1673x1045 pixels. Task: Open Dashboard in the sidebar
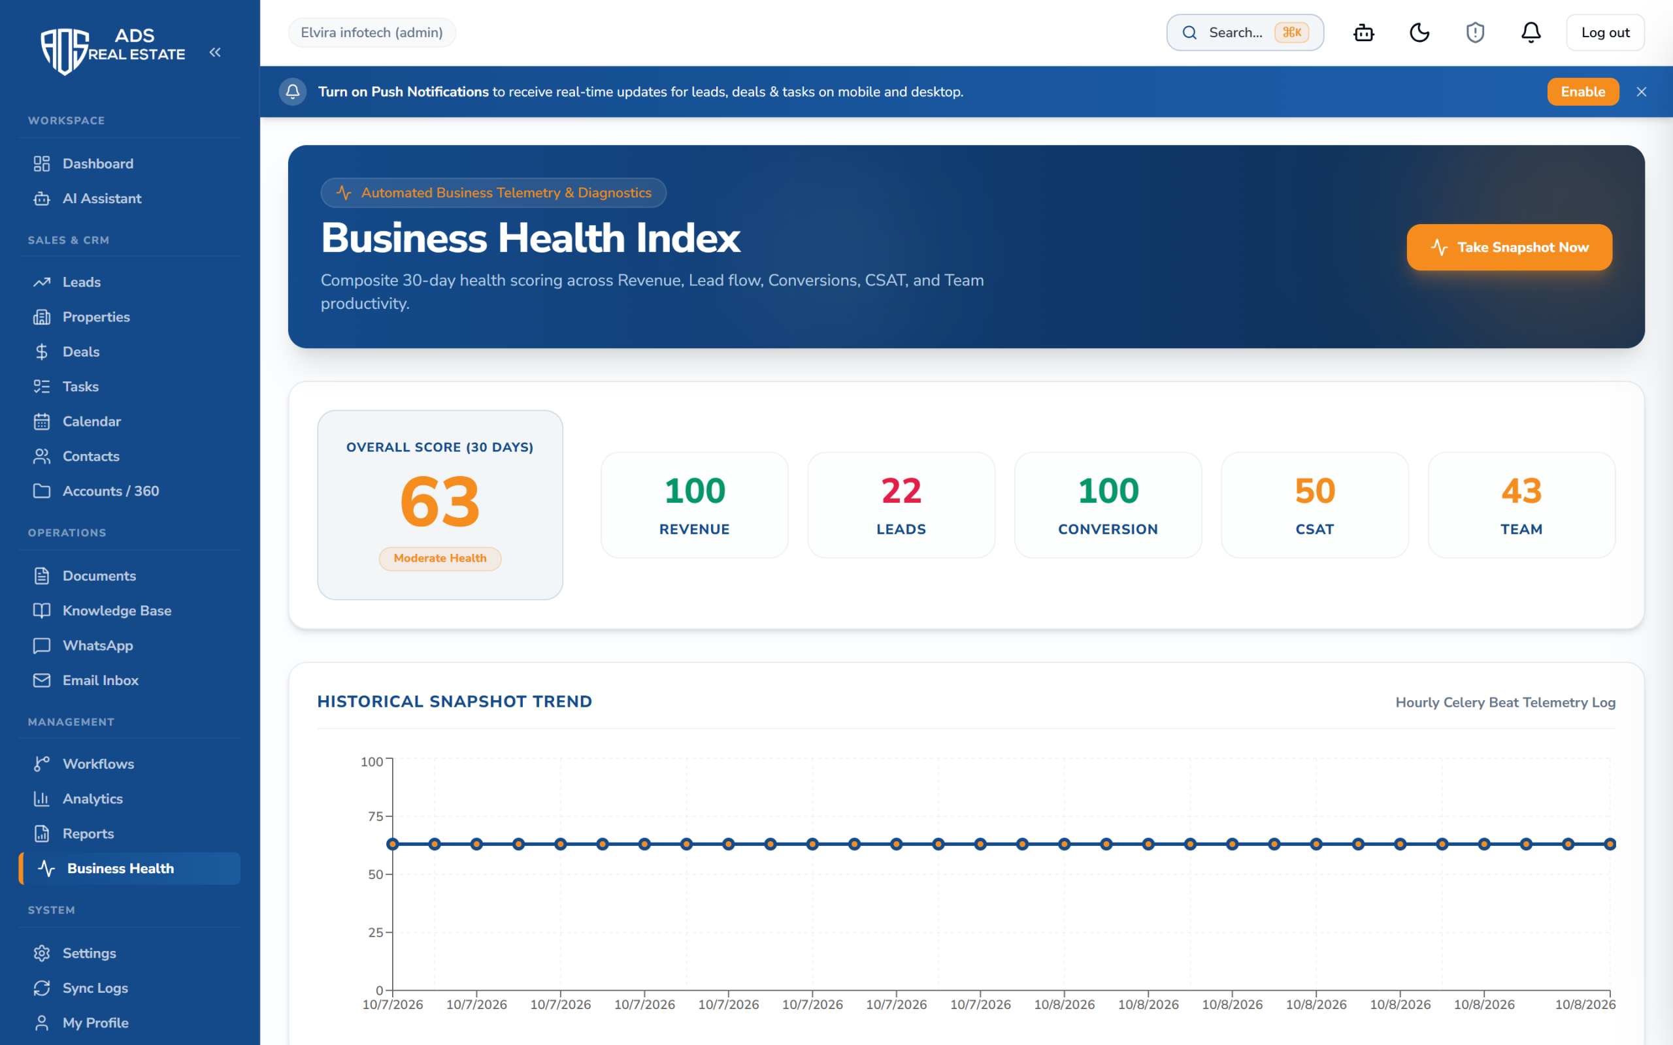click(x=130, y=164)
